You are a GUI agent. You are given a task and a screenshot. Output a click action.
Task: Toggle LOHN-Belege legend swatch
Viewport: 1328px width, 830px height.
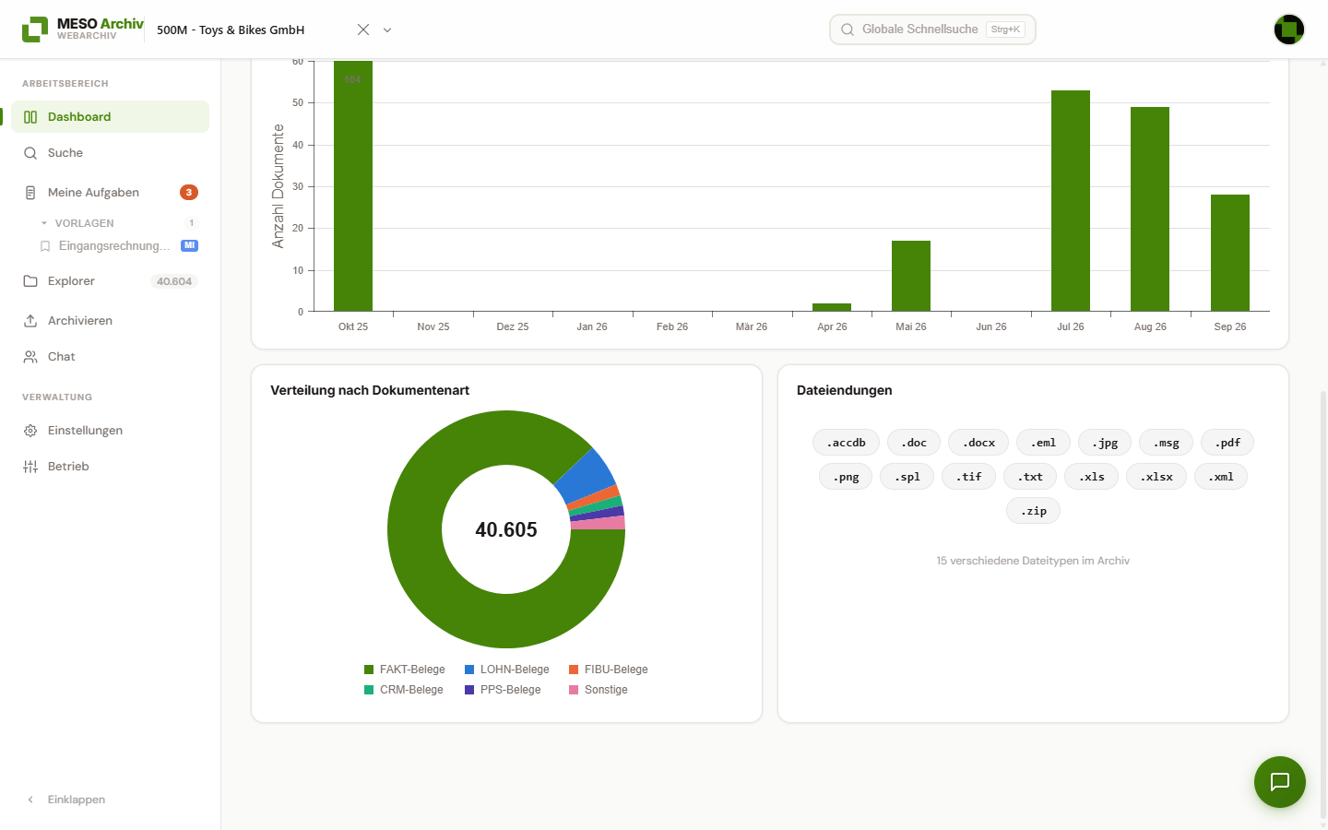469,670
